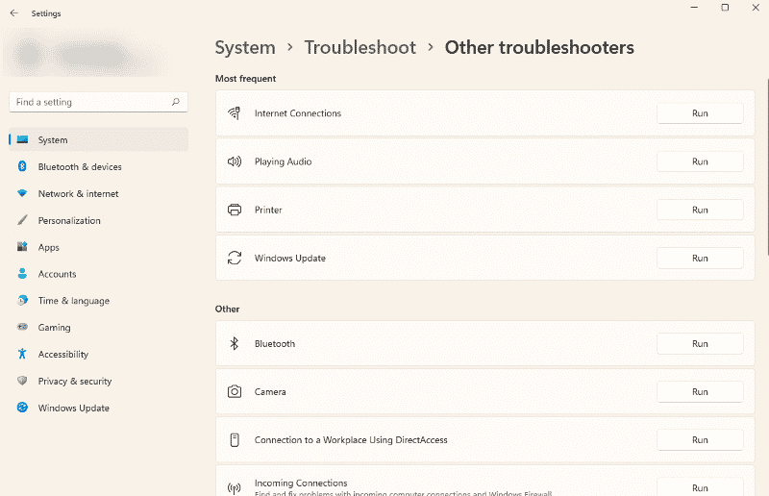Click the search magnifier icon
Screen dimensions: 769x496
(175, 102)
